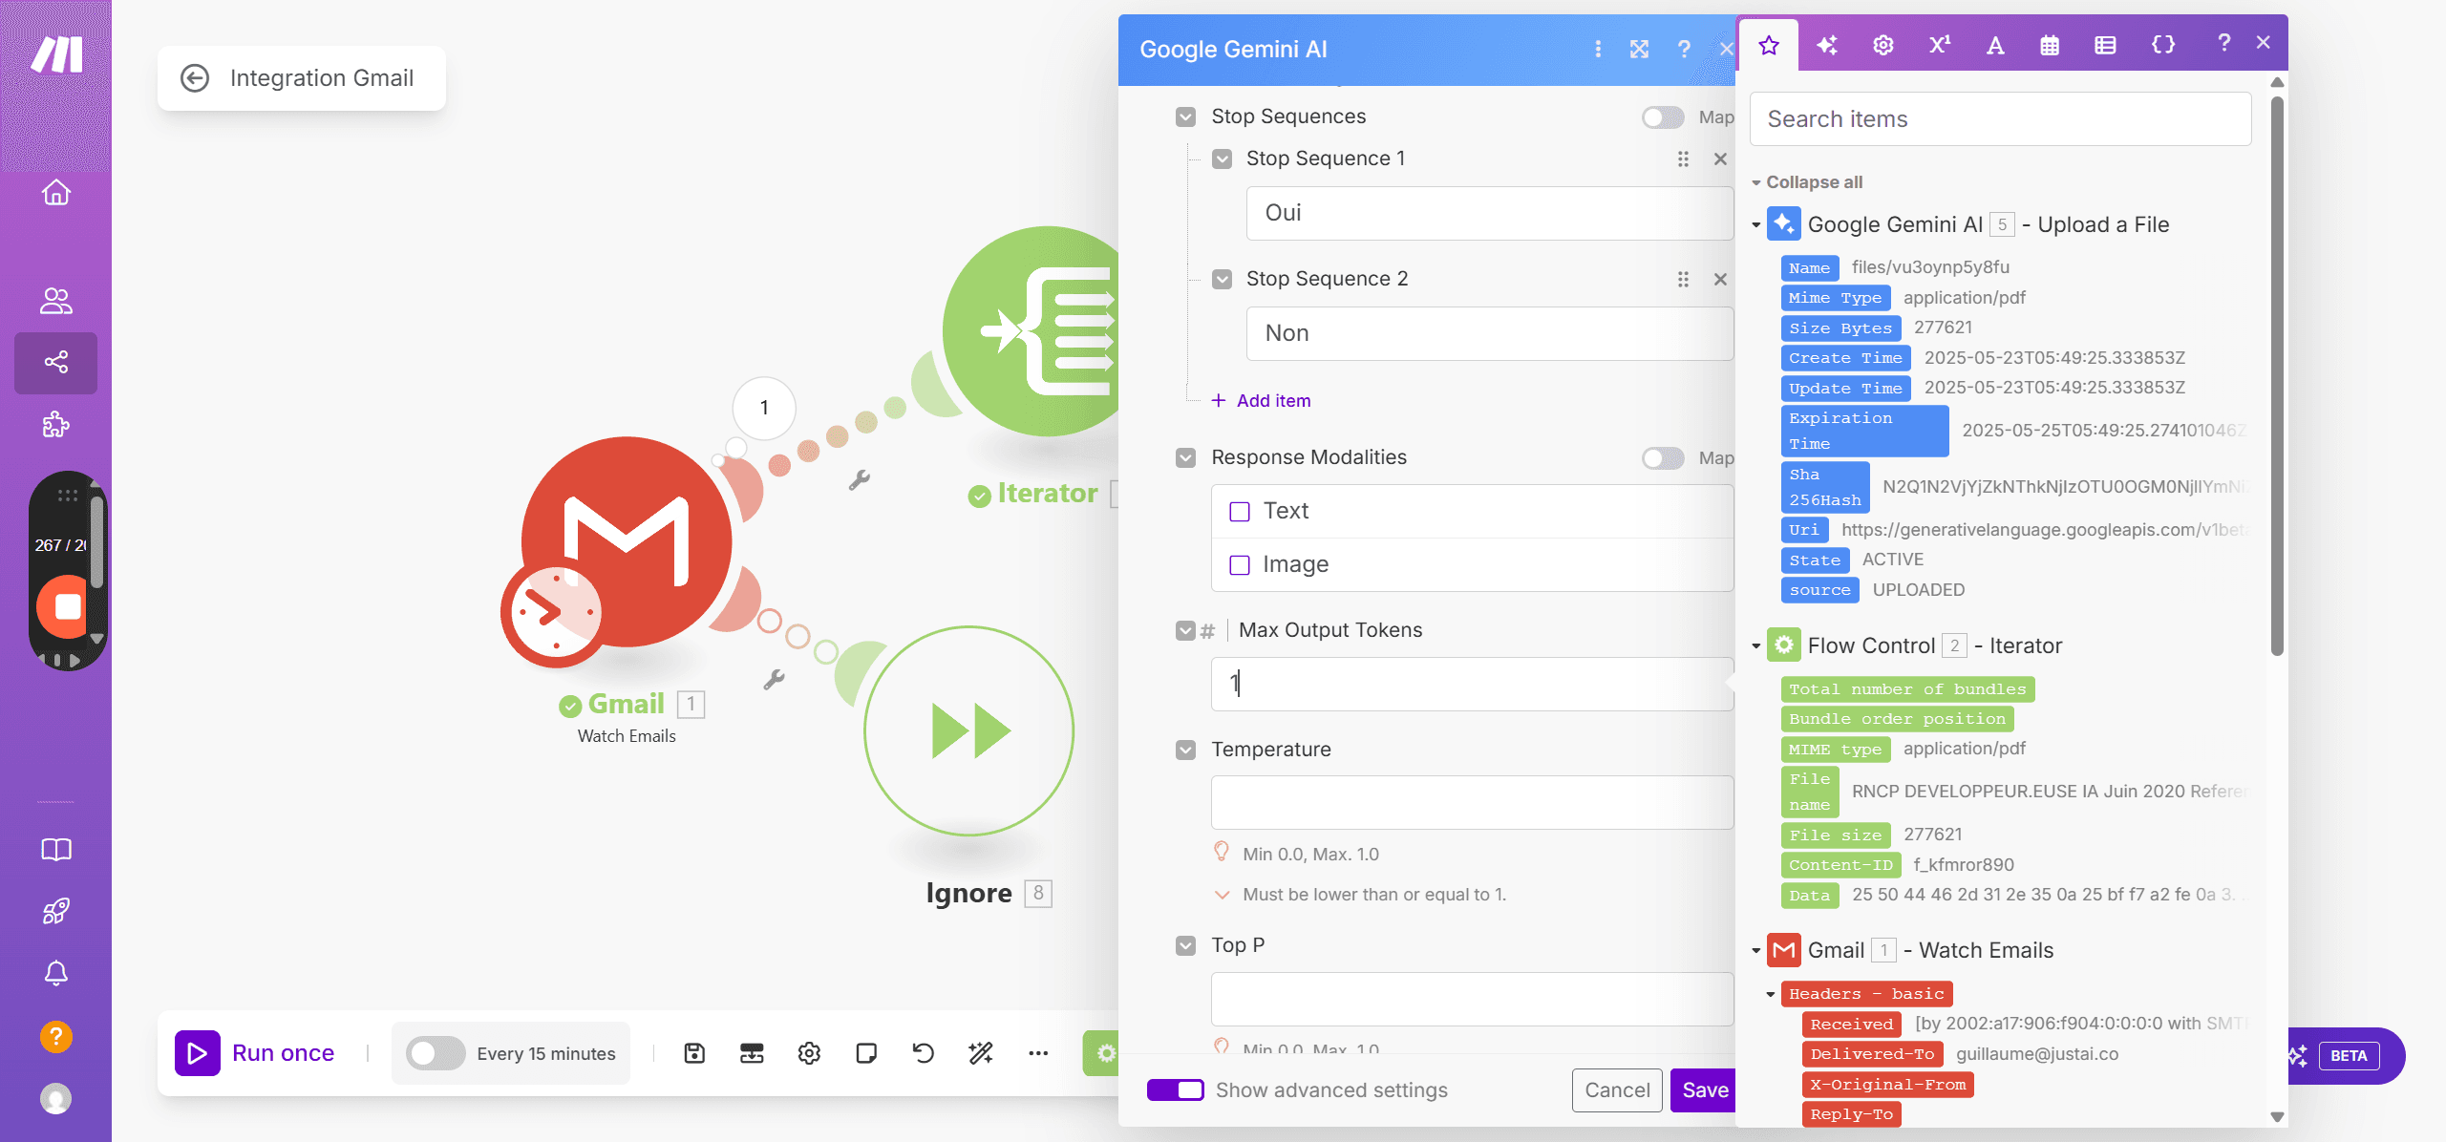Viewport: 2446px width, 1142px height.
Task: Click Add item under Stop Sequences
Action: (x=1262, y=401)
